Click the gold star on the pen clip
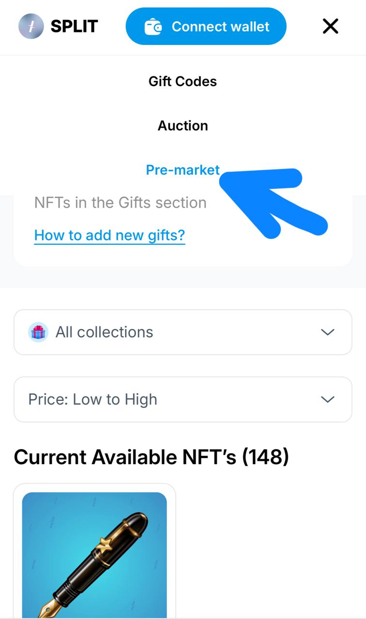 pos(104,545)
